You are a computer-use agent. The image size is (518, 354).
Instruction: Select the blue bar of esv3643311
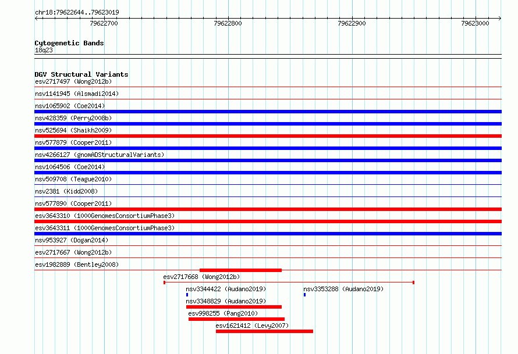coord(268,234)
